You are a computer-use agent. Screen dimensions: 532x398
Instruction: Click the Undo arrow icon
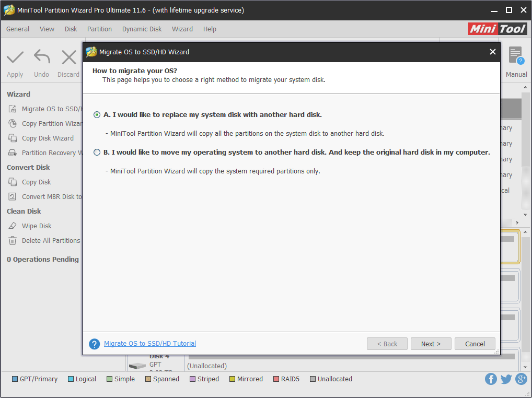point(42,56)
